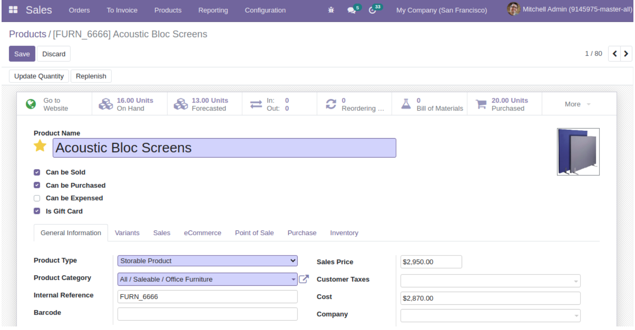Viewport: 635px width, 330px height.
Task: Expand the More stat buttons dropdown
Action: click(577, 104)
